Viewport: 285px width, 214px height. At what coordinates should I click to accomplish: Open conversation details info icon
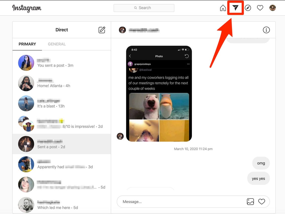(266, 30)
